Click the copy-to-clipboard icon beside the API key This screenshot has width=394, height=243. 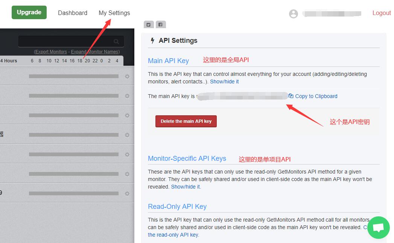point(290,96)
